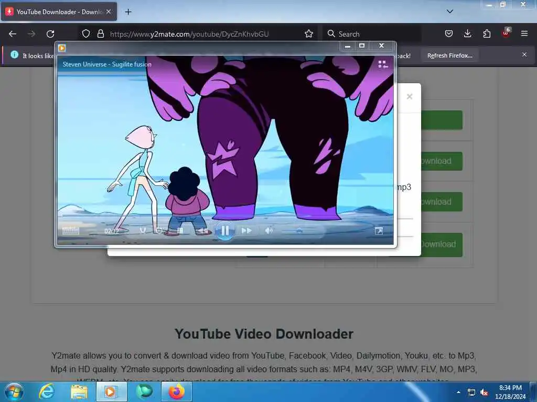537x402 pixels.
Task: Click the green globe app on taskbar
Action: click(144, 392)
